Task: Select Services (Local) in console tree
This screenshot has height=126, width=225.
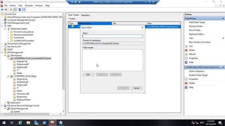Action: pos(14,47)
